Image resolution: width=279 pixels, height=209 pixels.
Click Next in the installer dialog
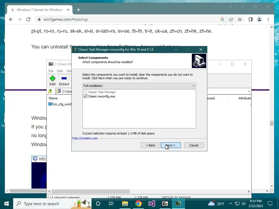pos(171,145)
